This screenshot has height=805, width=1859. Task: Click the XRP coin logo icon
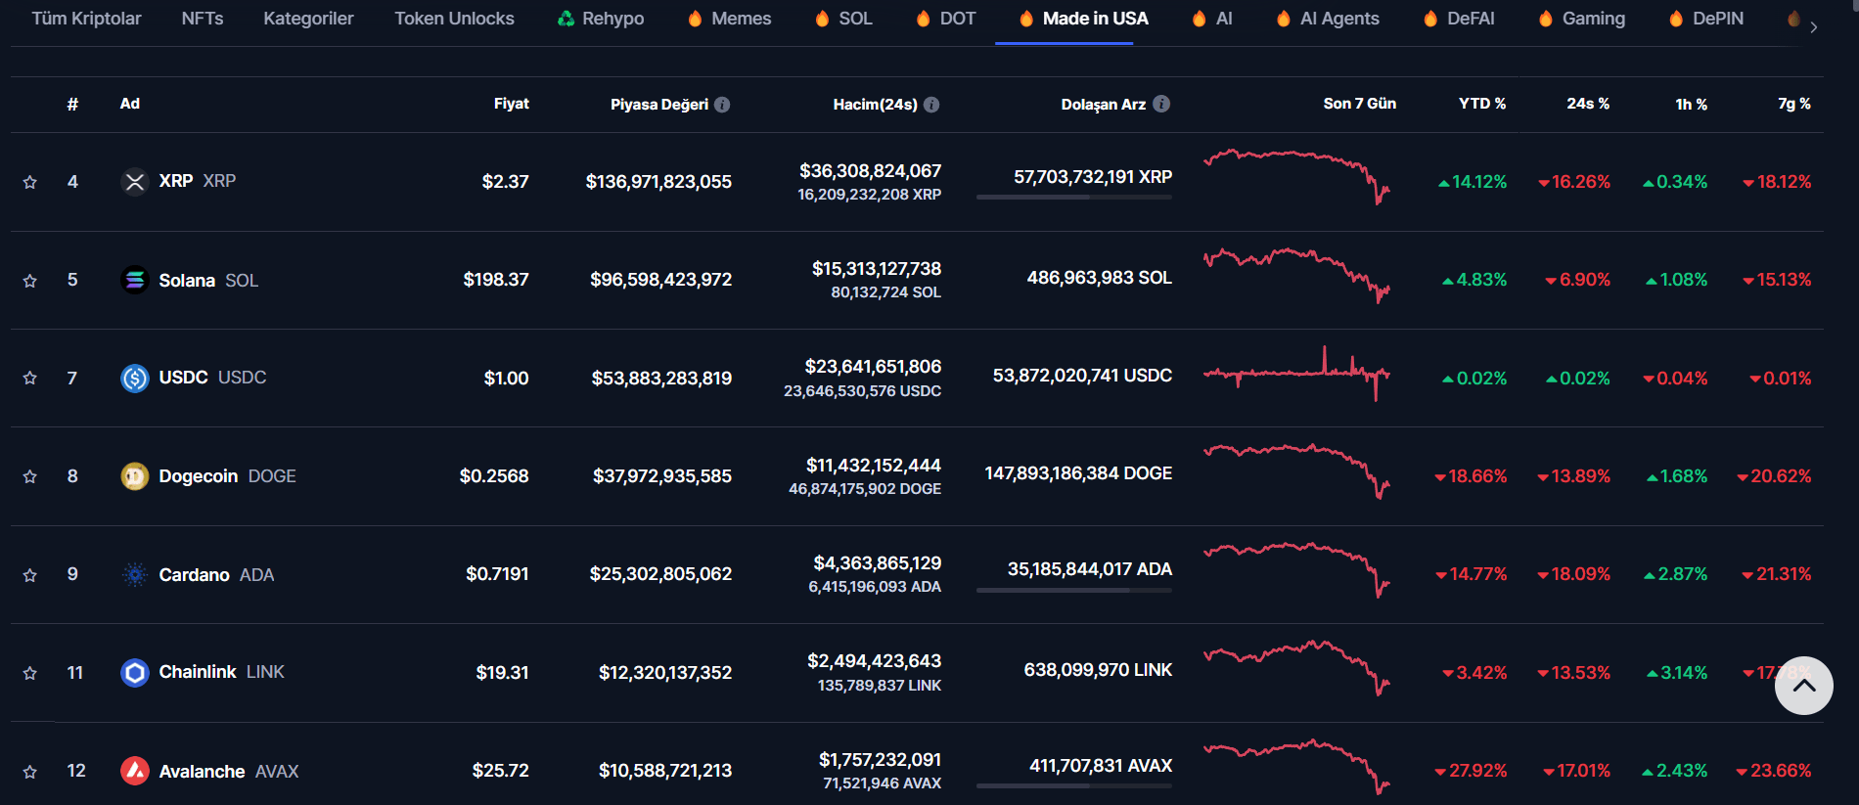[x=135, y=182]
